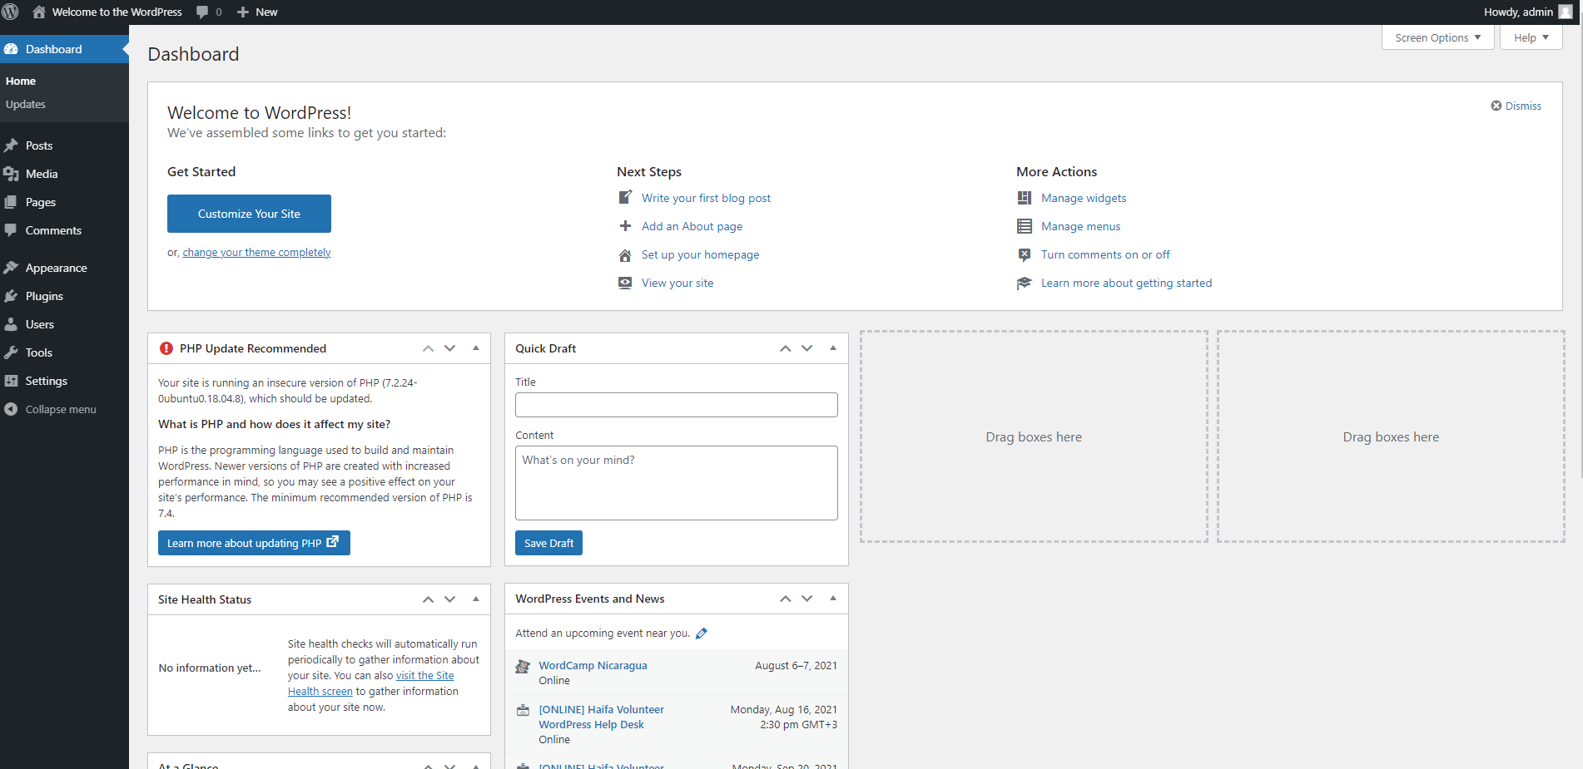
Task: Open Write your first blog post link
Action: (706, 198)
